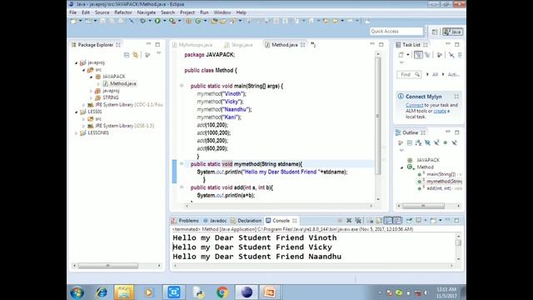Collapse the javaproj project node
Screen dimensions: 533x300
coord(76,62)
